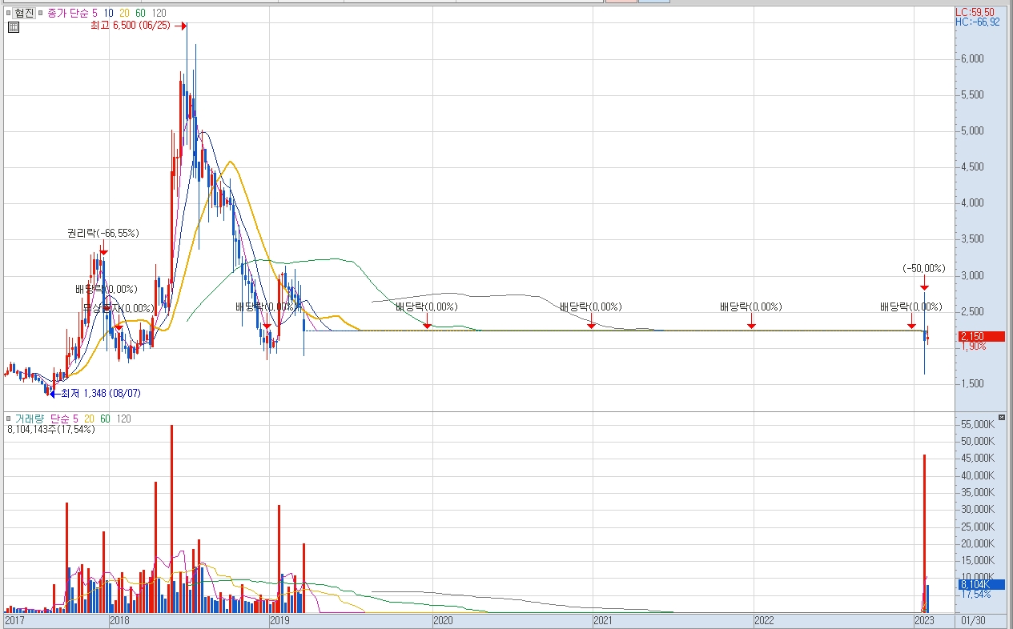Click the 6,000 price axis label
1013x629 pixels.
[972, 59]
